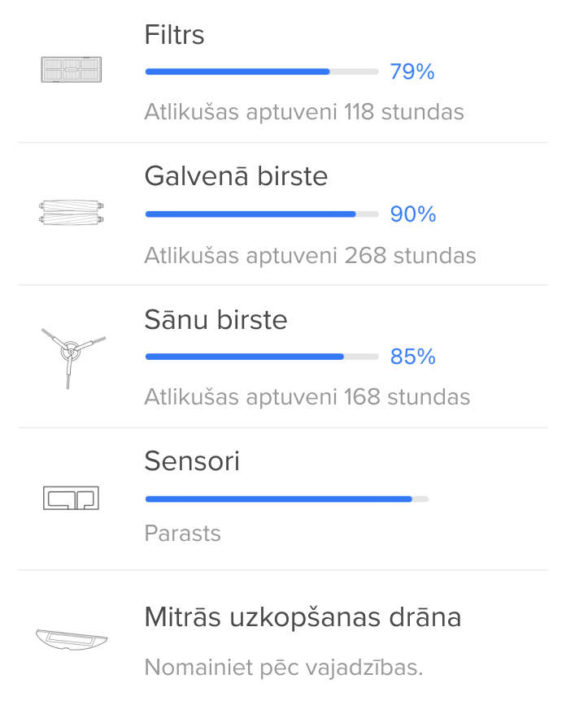Image resolution: width=566 pixels, height=709 pixels.
Task: Select the Sānu birste title
Action: [216, 320]
